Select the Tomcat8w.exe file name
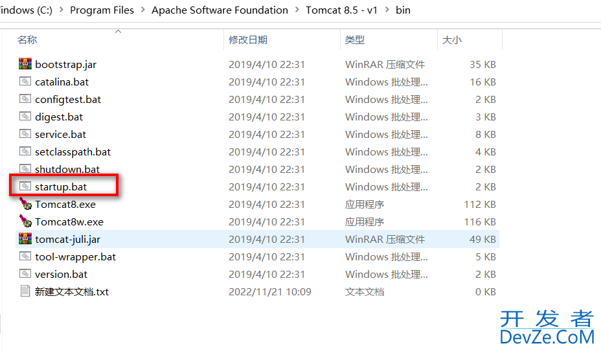601x351 pixels. tap(69, 222)
